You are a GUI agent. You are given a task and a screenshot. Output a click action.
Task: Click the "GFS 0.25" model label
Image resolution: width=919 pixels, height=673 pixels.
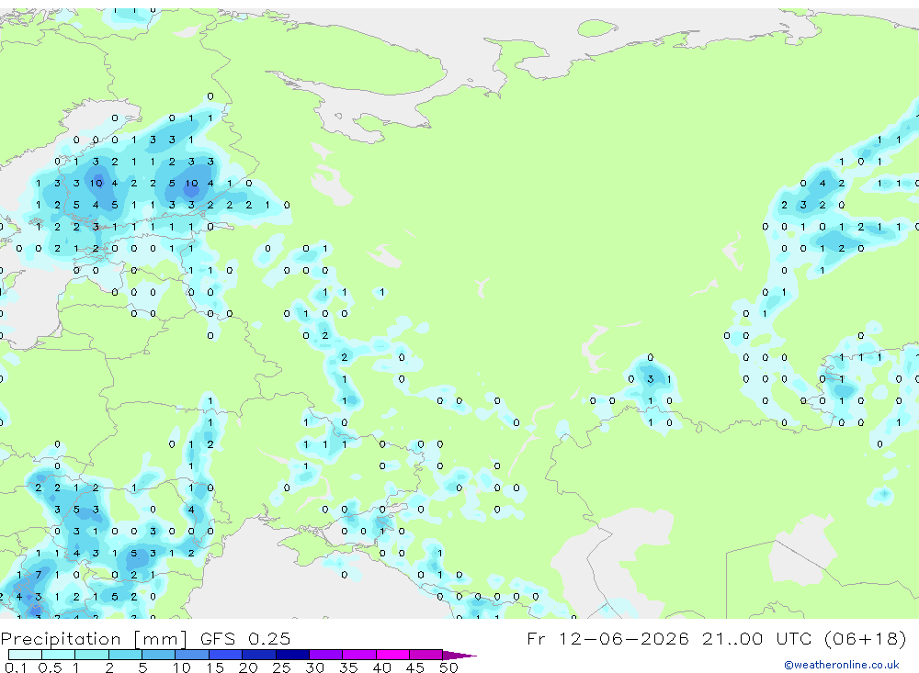[245, 638]
